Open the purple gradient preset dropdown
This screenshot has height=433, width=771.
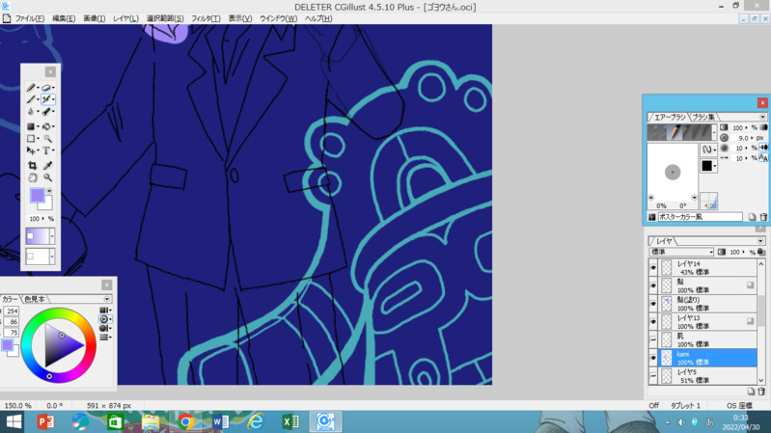[52, 236]
